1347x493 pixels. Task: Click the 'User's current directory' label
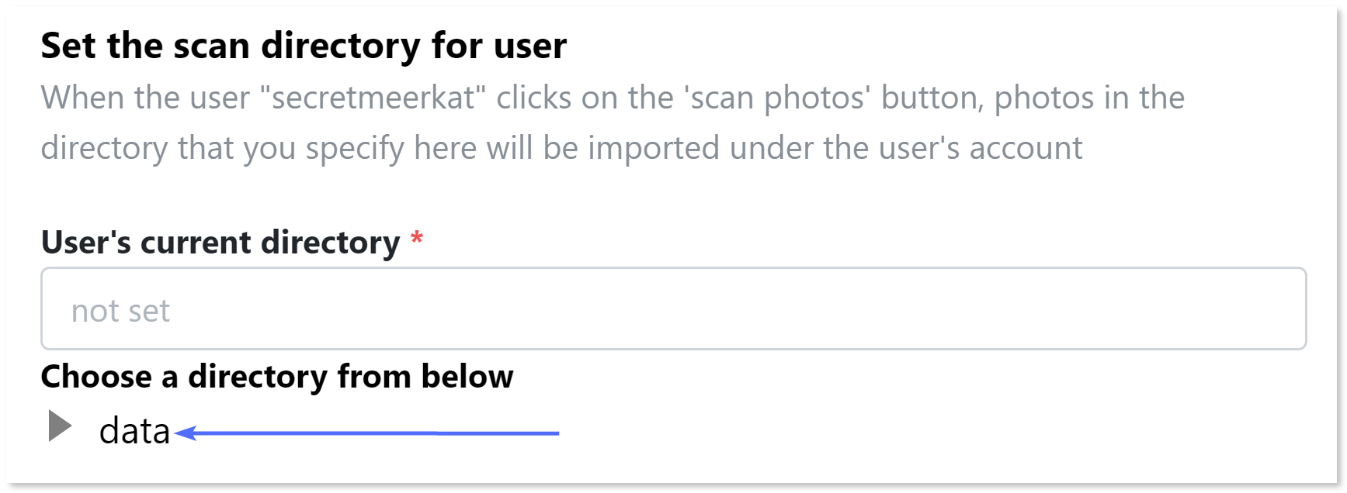tap(220, 242)
